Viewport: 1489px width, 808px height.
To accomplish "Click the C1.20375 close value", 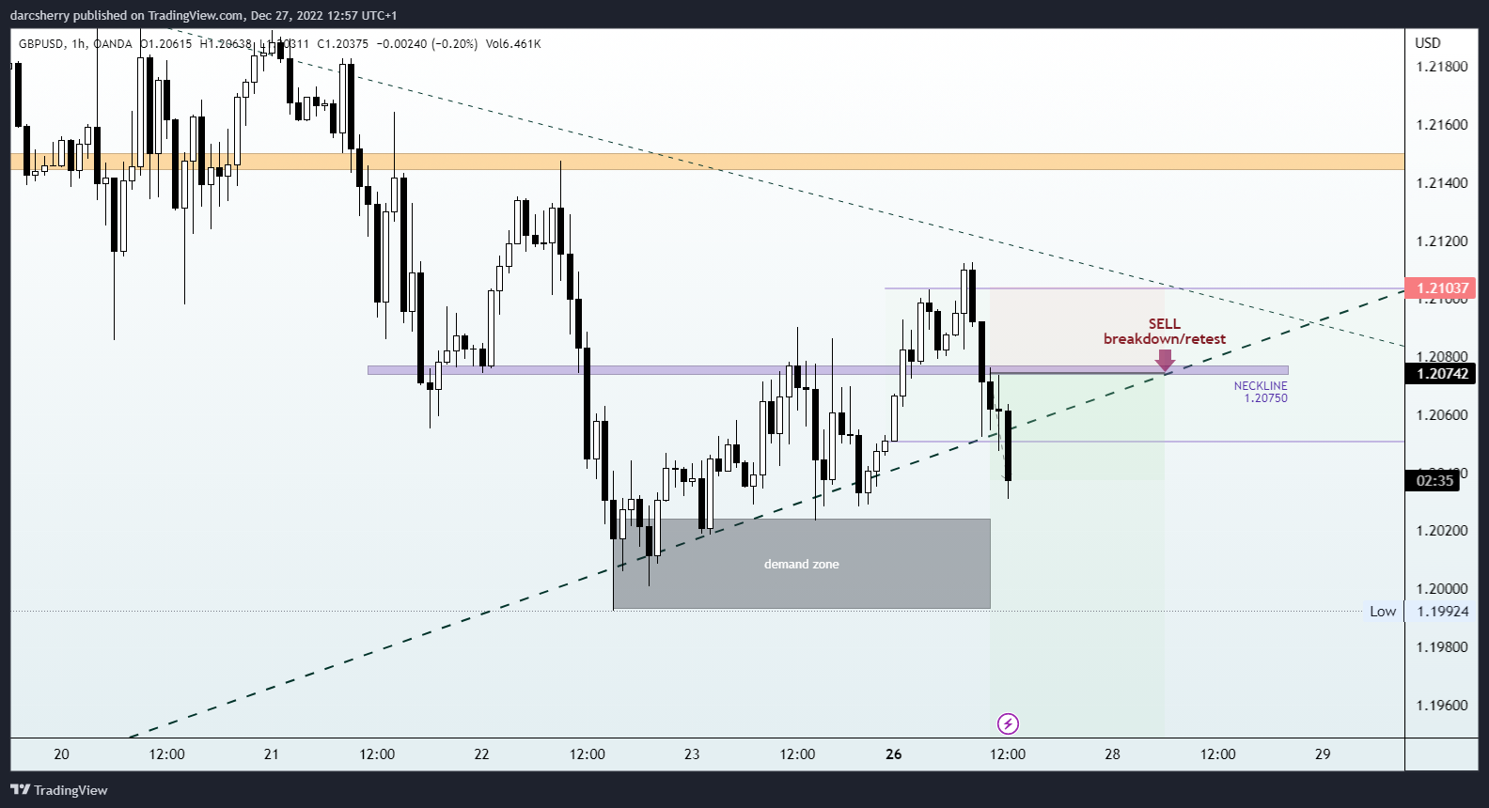I will [343, 44].
